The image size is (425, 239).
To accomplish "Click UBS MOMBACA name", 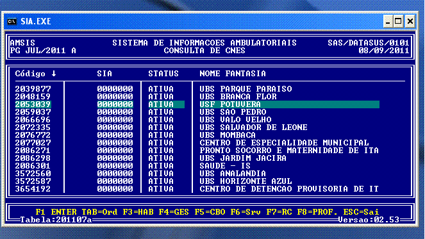I will (228, 135).
